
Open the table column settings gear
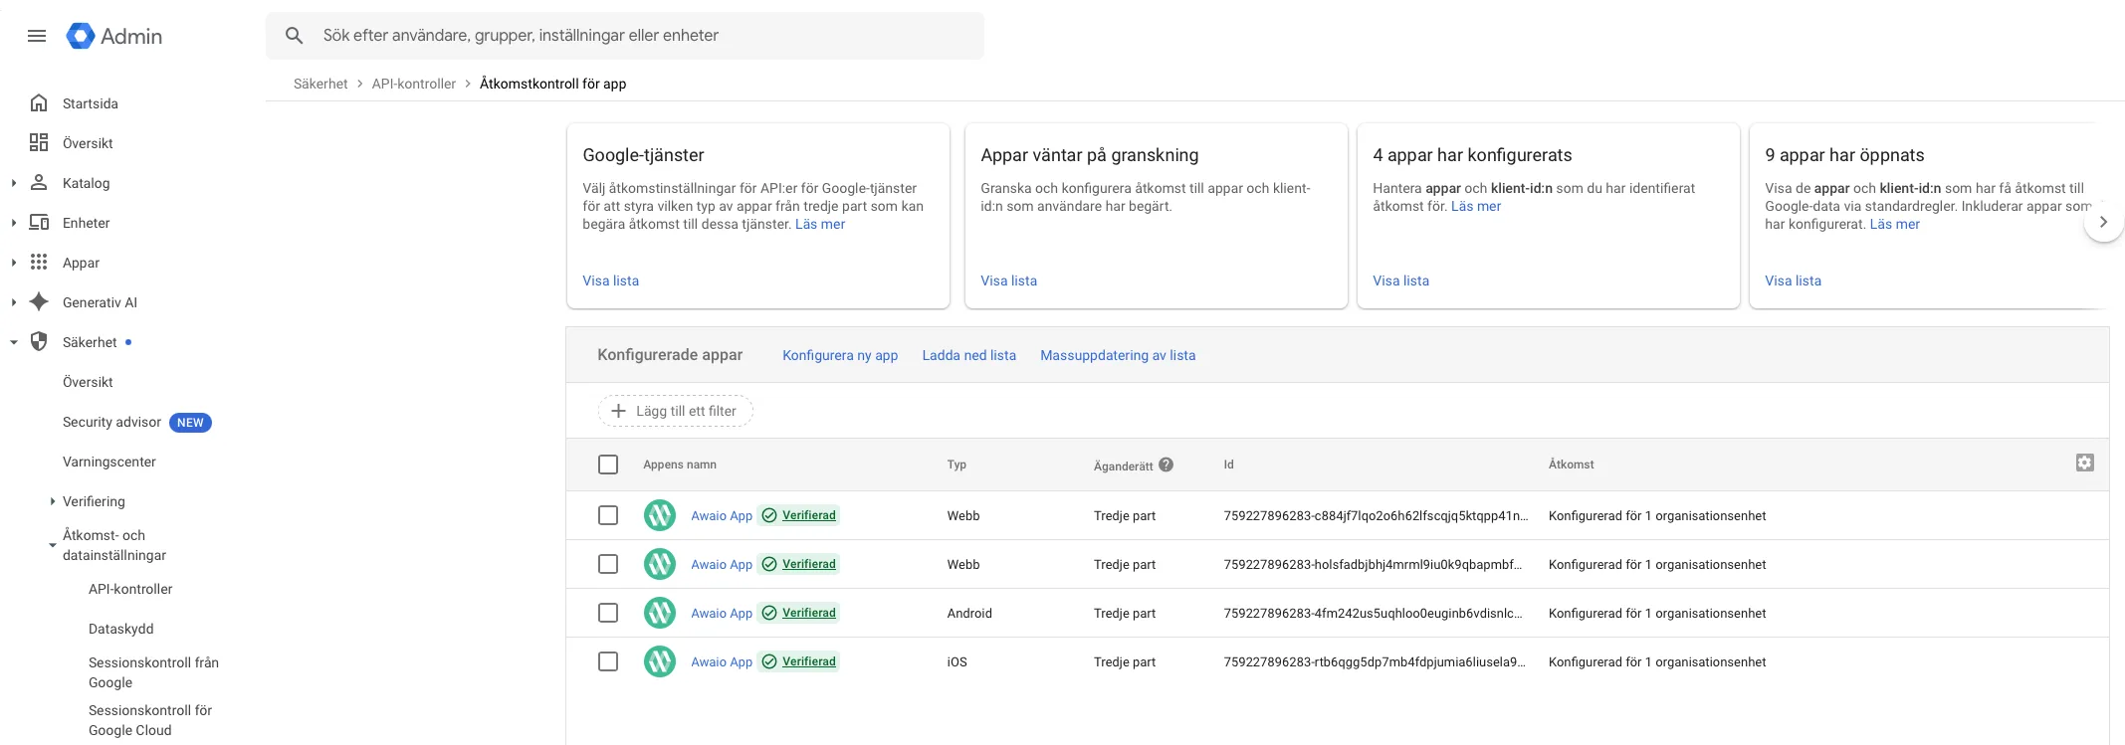2085,463
